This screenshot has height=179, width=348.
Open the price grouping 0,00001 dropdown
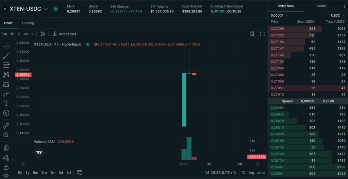(x=280, y=16)
